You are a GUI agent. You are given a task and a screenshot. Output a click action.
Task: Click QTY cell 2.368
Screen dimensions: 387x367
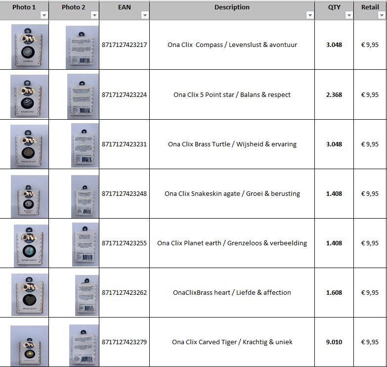pos(334,94)
